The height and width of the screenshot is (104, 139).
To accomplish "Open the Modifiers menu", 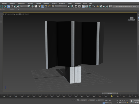I will (x=5, y=3).
